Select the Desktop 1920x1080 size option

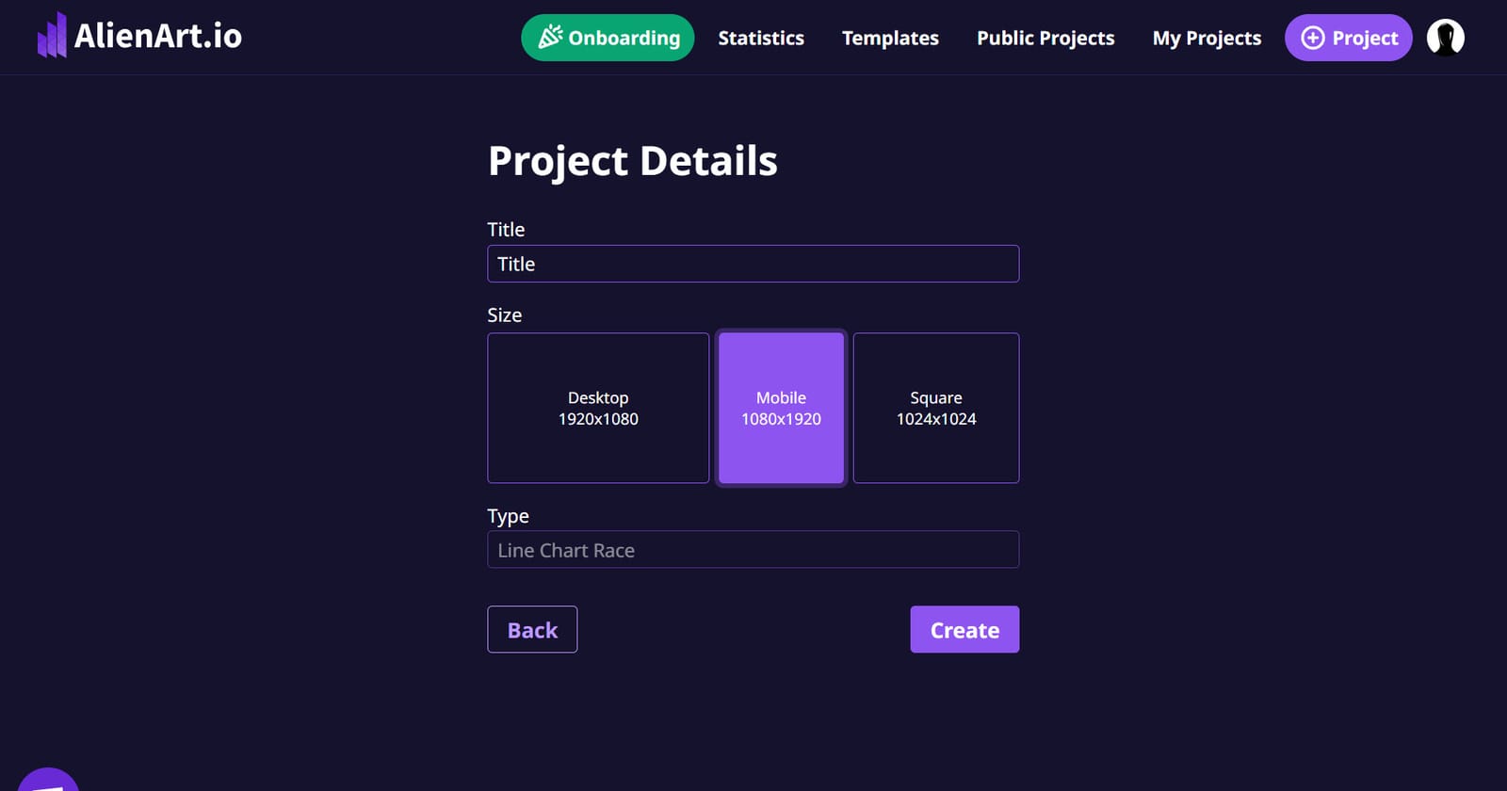tap(598, 408)
